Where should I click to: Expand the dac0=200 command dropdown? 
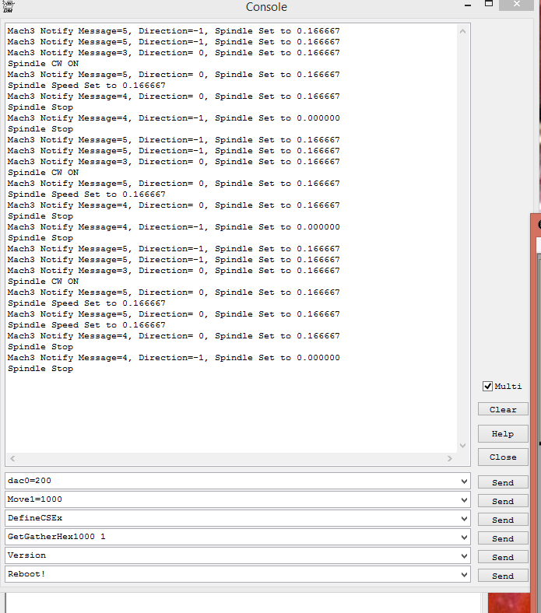(464, 482)
